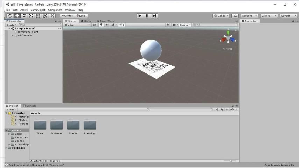Viewport: 299px width, 168px height.
Task: Toggle scene audio speaker icon
Action: click(107, 25)
